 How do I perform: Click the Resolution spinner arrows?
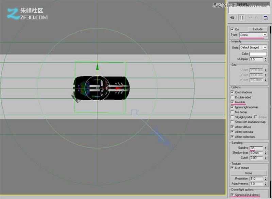coord(266,178)
